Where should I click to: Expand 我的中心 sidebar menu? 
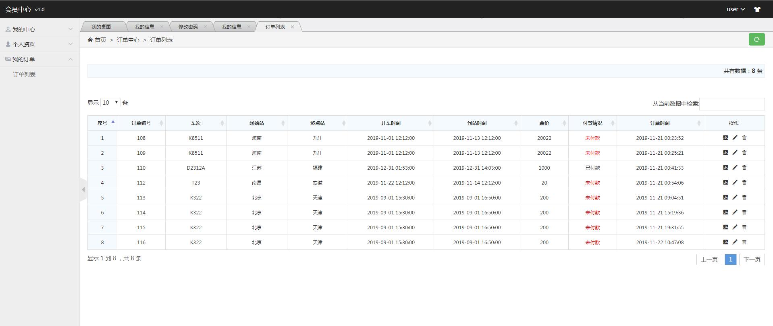tap(39, 29)
